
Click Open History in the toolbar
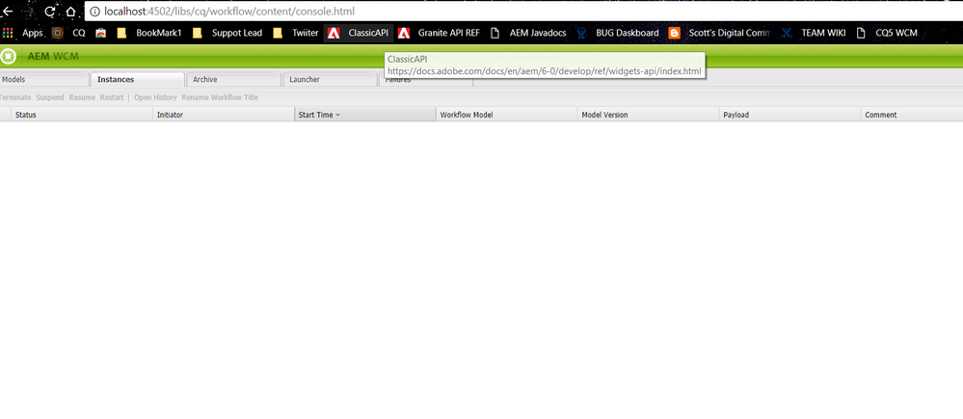point(155,97)
